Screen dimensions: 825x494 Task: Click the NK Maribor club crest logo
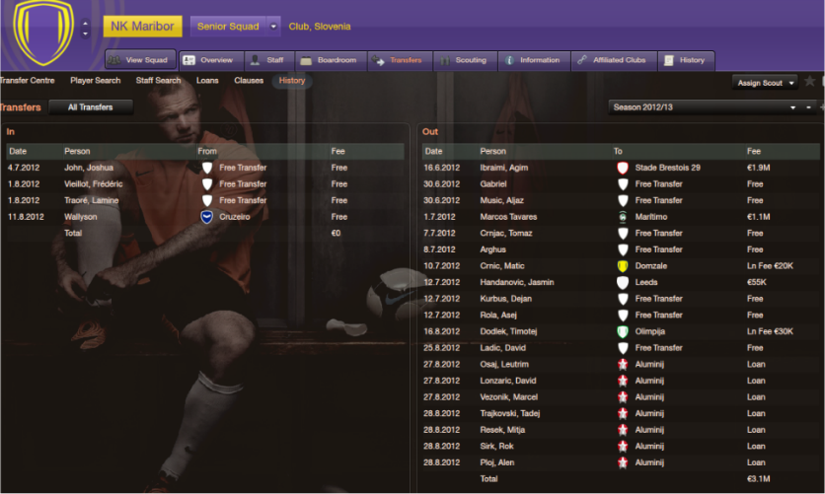tap(43, 31)
